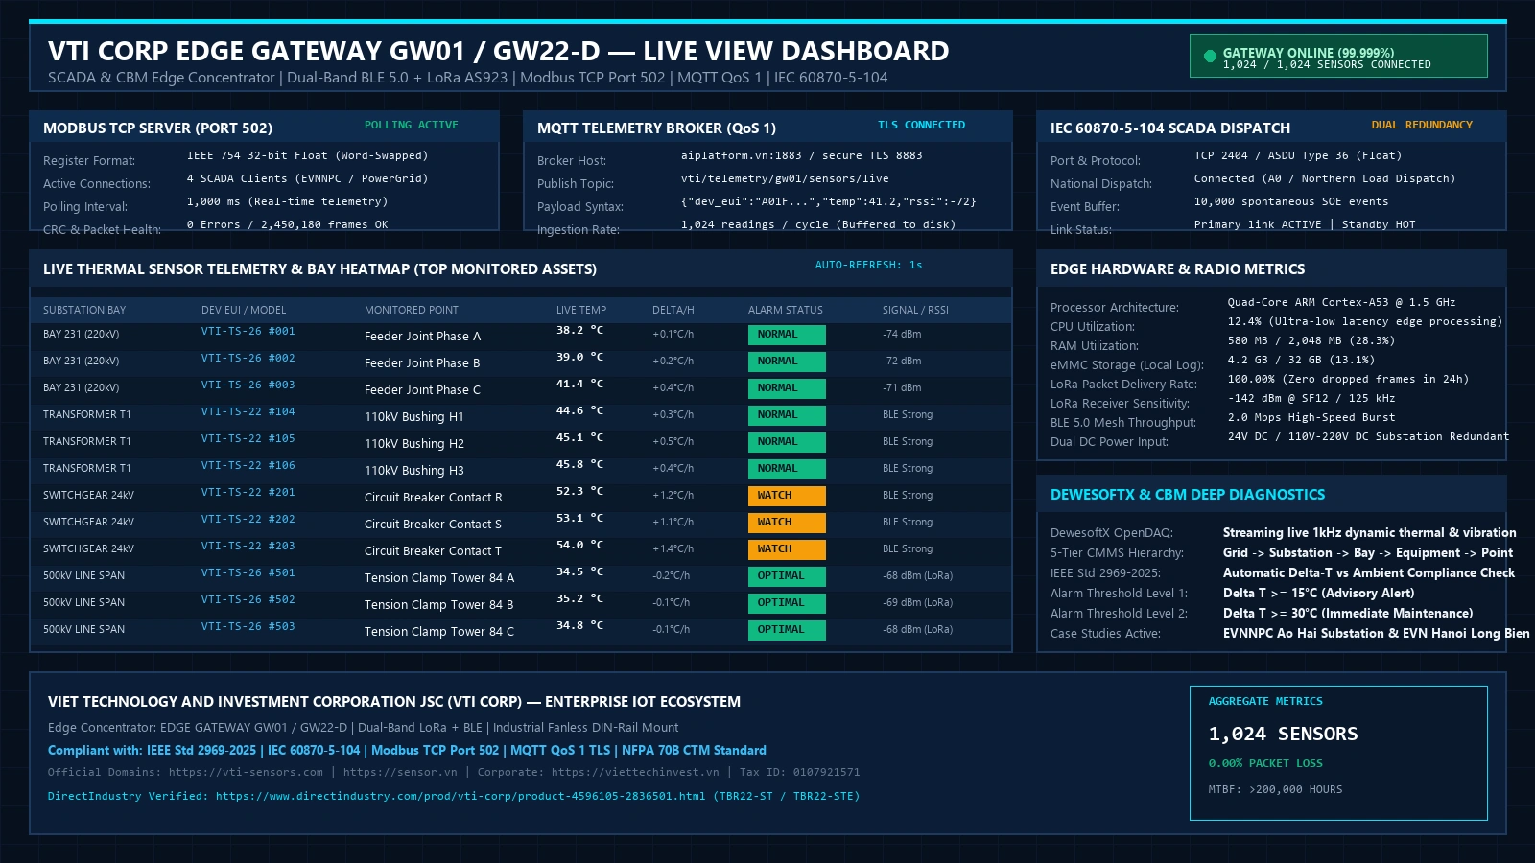Click the LIVE TEMP column header

(581, 310)
